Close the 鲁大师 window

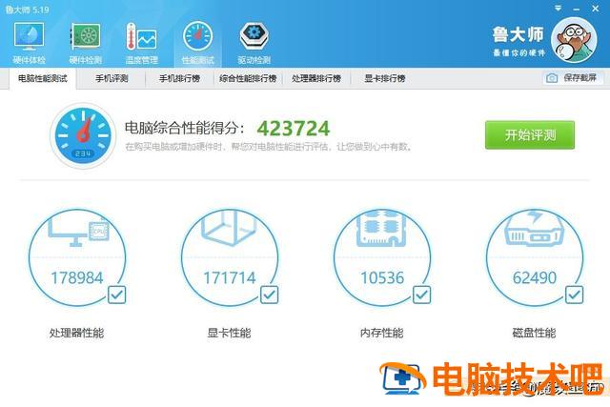point(595,9)
